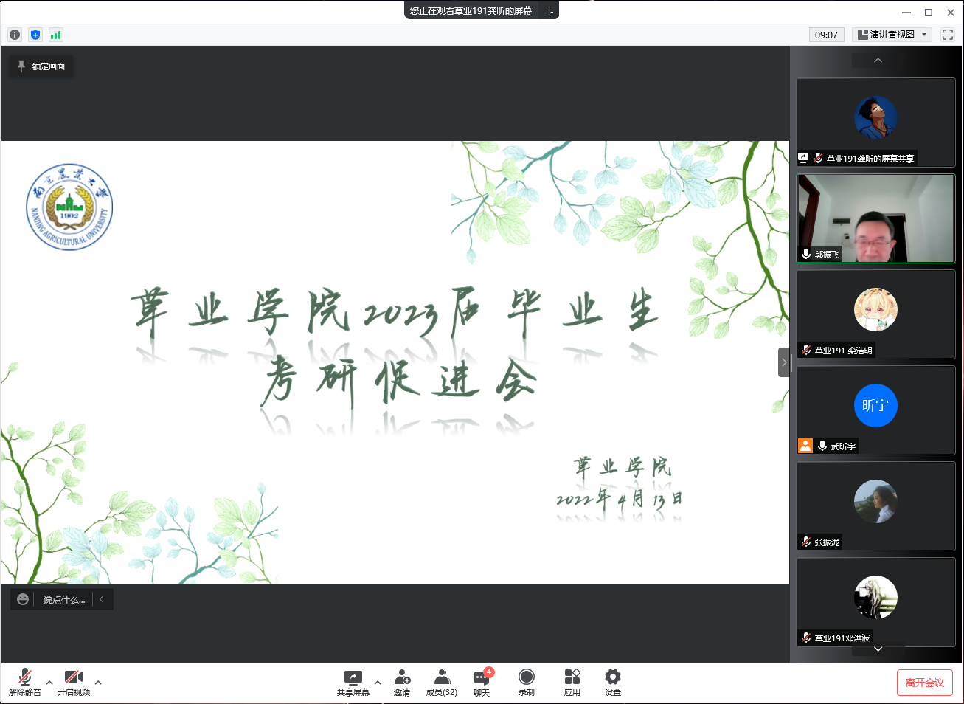Open the Apps (应用) icon

(x=572, y=682)
